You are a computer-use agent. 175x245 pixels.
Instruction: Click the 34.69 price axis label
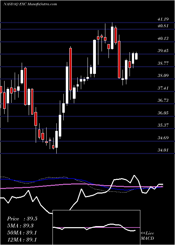(x=163, y=138)
